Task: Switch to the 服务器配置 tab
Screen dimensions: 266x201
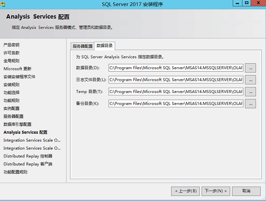Action: click(x=83, y=46)
